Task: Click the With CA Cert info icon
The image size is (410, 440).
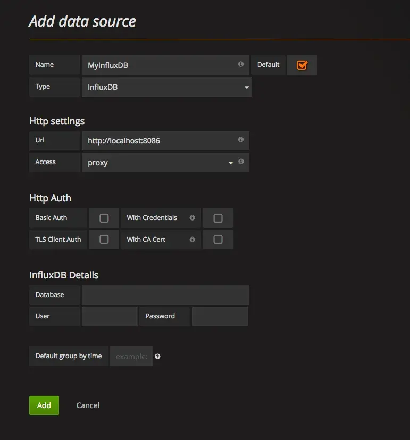Action: tap(192, 240)
